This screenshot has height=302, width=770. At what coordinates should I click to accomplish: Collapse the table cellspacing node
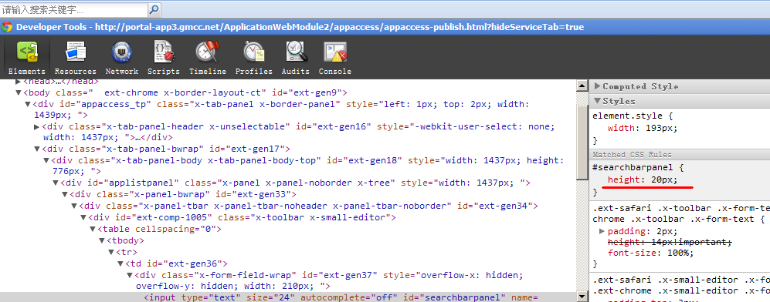pos(93,229)
